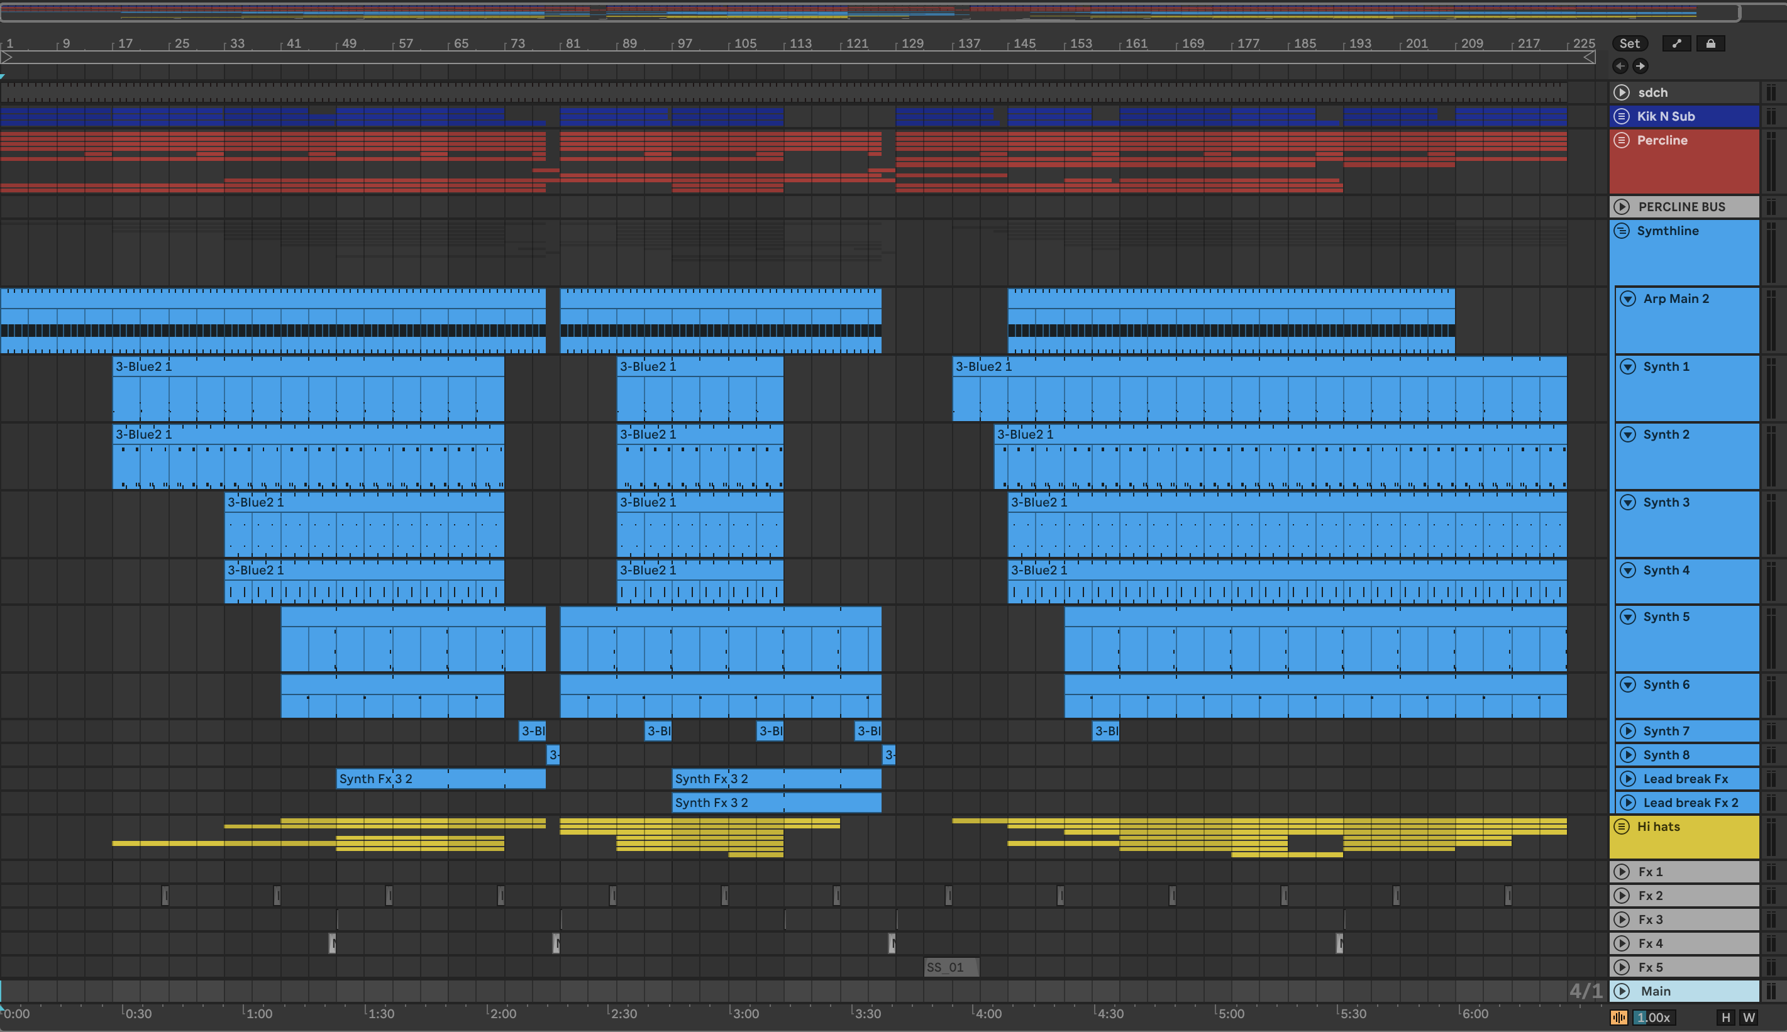
Task: Fold the Kik N Sub group track
Action: [1622, 116]
